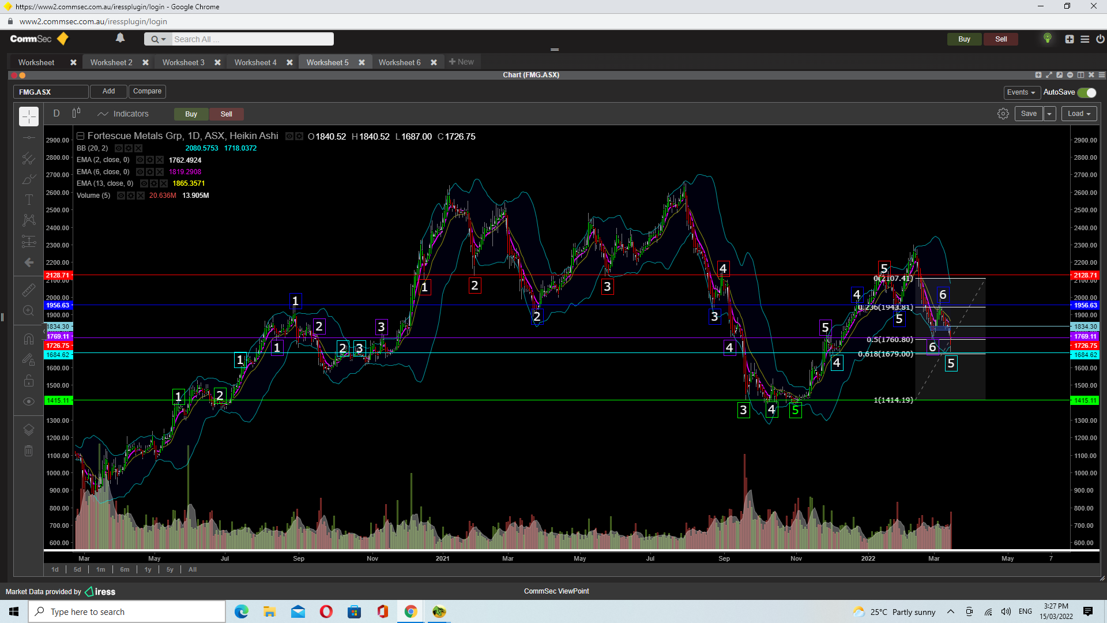Collapse the Fortescue Metals legend
Screen dimensions: 1107x623
coord(81,136)
